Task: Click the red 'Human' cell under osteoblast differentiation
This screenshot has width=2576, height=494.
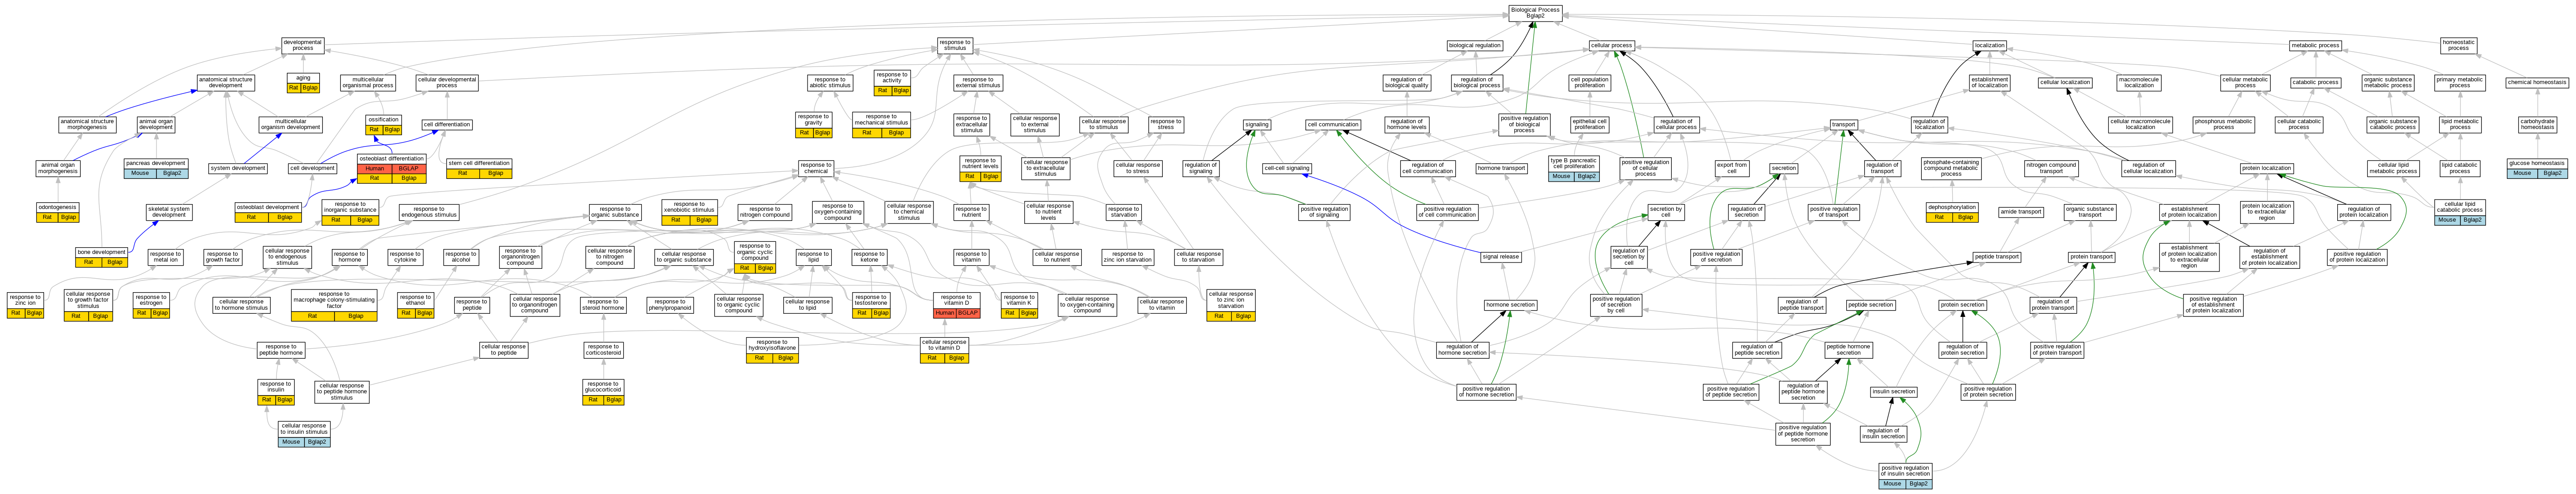Action: point(374,168)
